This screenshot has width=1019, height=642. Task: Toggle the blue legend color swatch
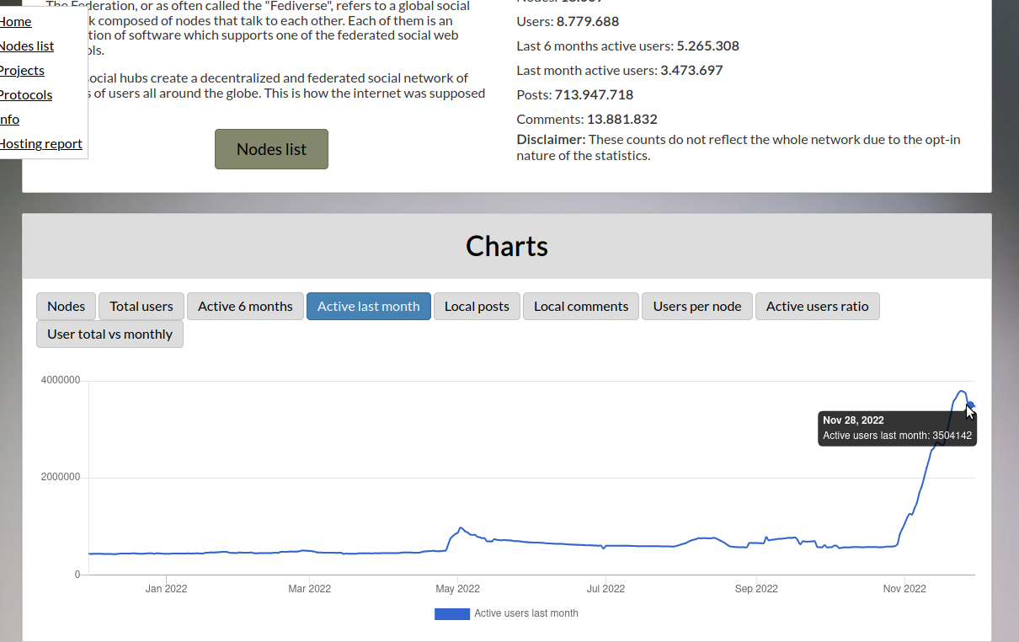pyautogui.click(x=451, y=614)
